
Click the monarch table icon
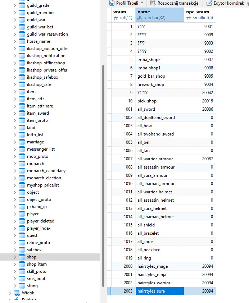[22, 164]
